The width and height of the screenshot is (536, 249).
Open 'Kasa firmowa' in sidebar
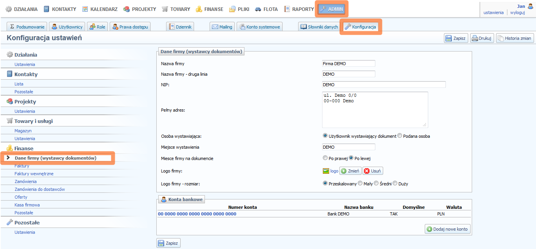(27, 205)
